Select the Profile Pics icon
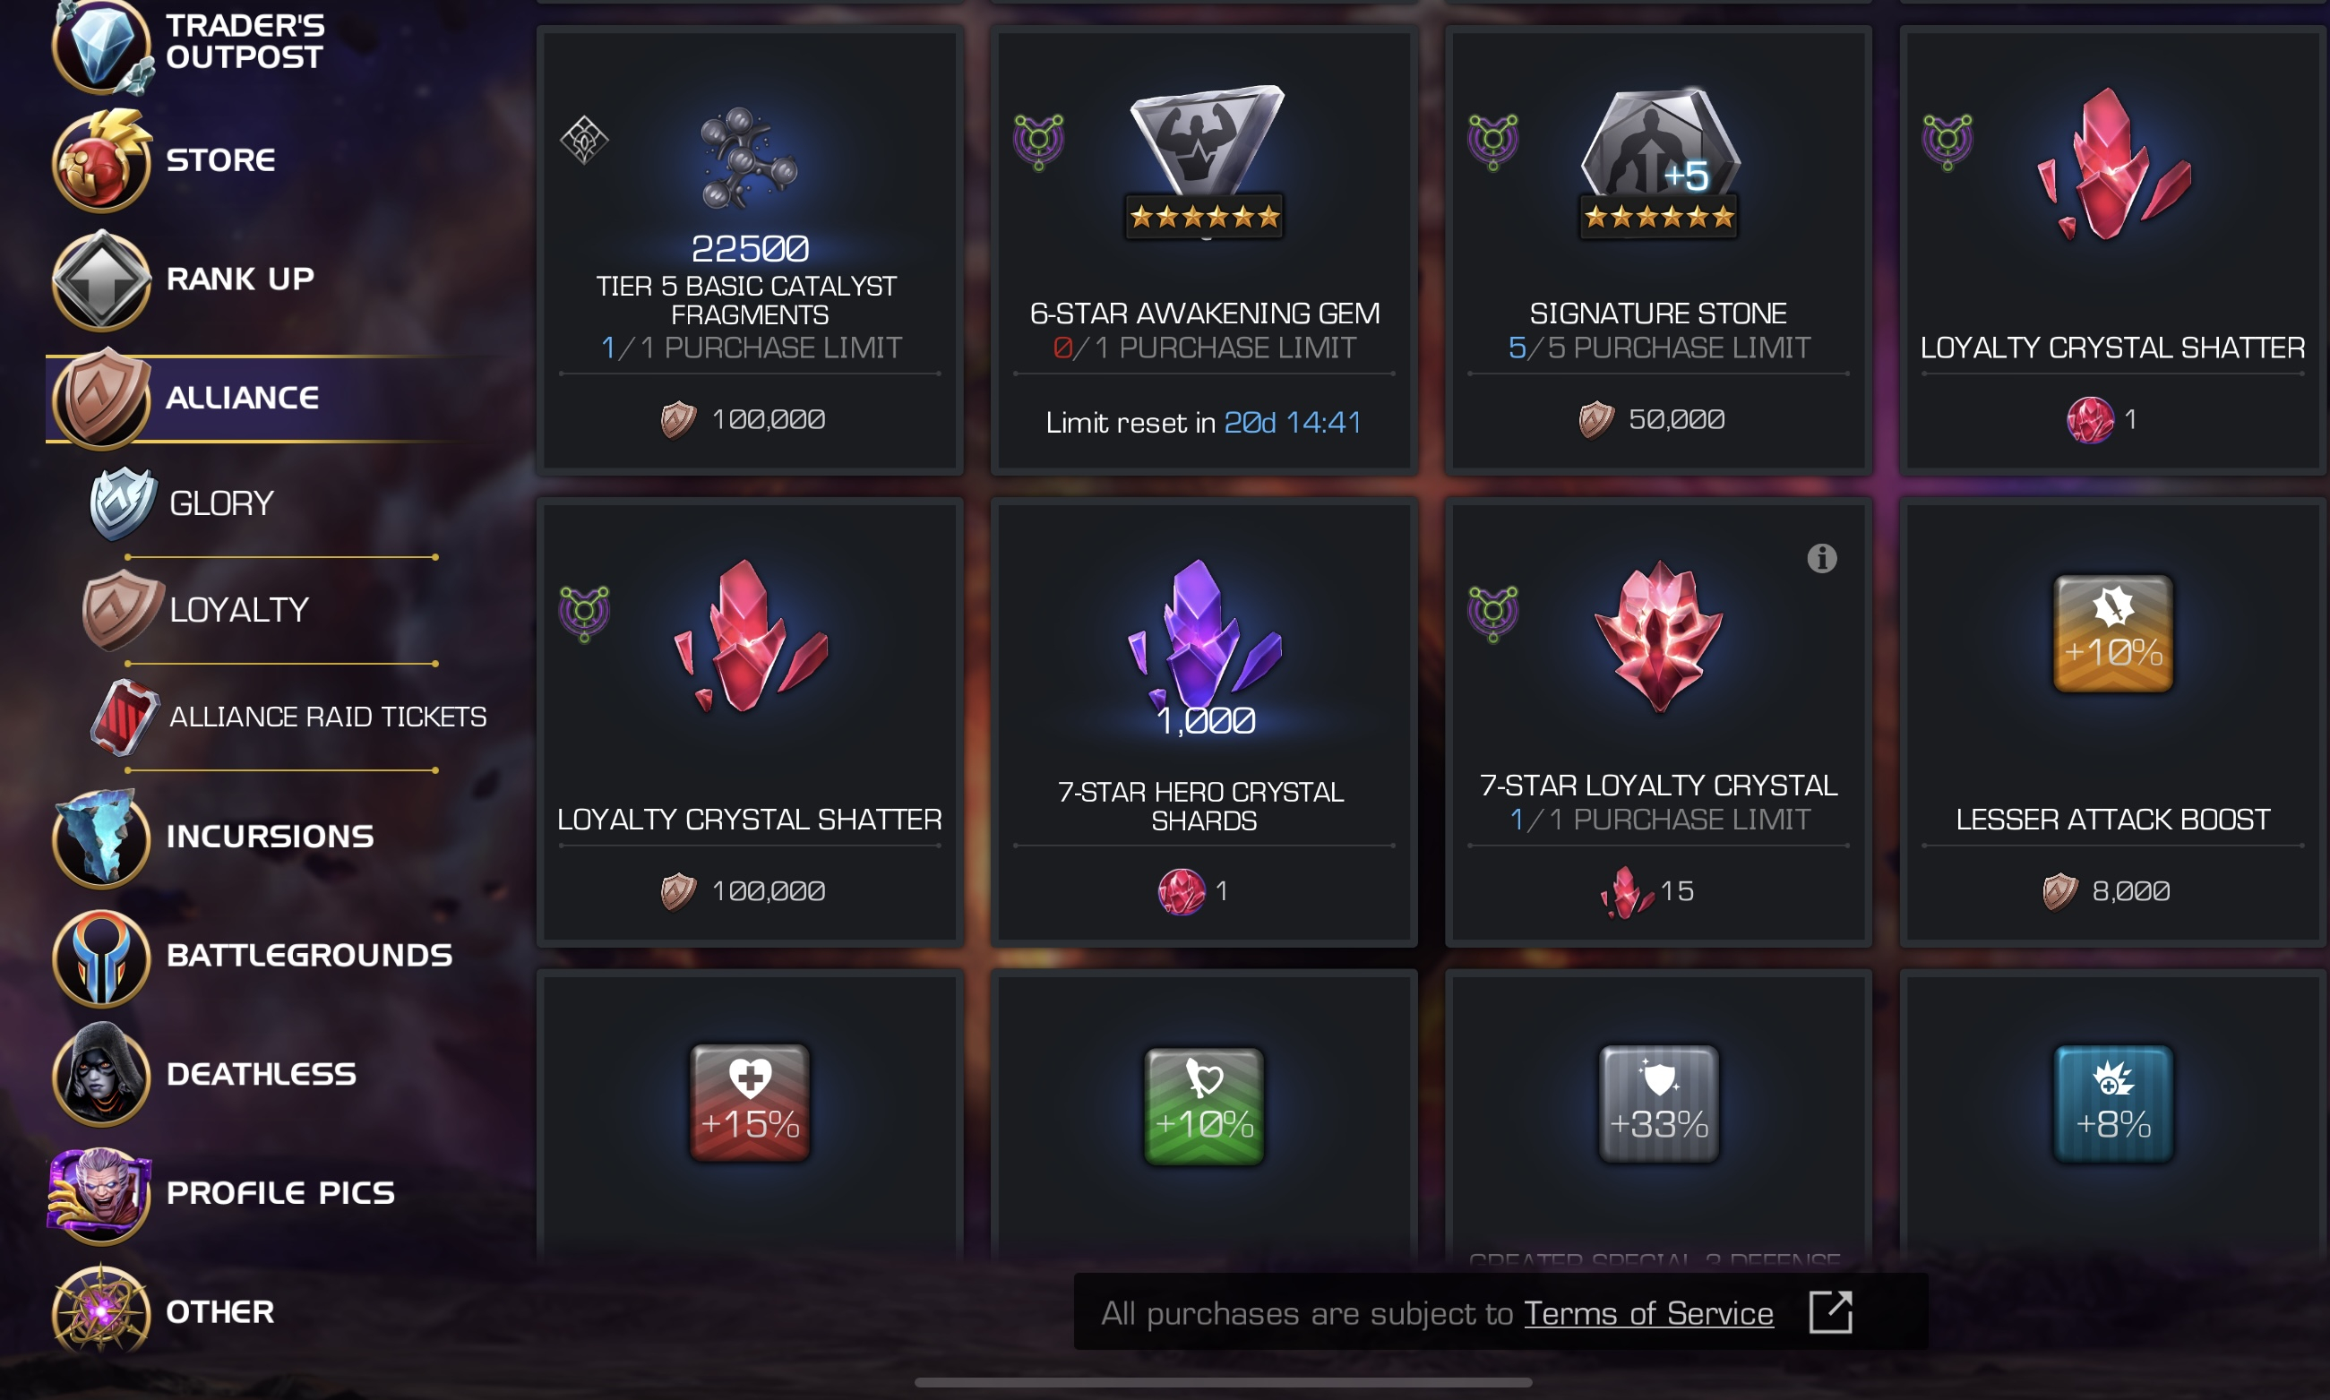Screen dimensions: 2330x1400 pyautogui.click(x=100, y=1192)
